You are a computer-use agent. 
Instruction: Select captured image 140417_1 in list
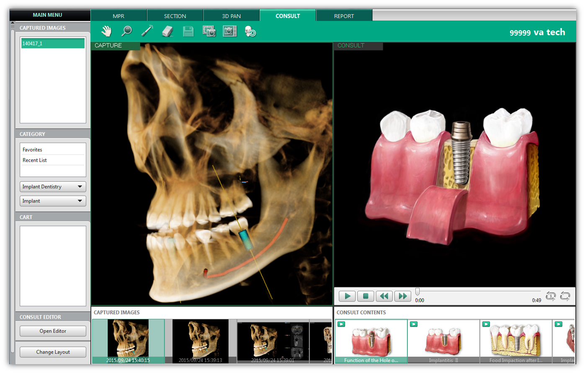tap(53, 43)
